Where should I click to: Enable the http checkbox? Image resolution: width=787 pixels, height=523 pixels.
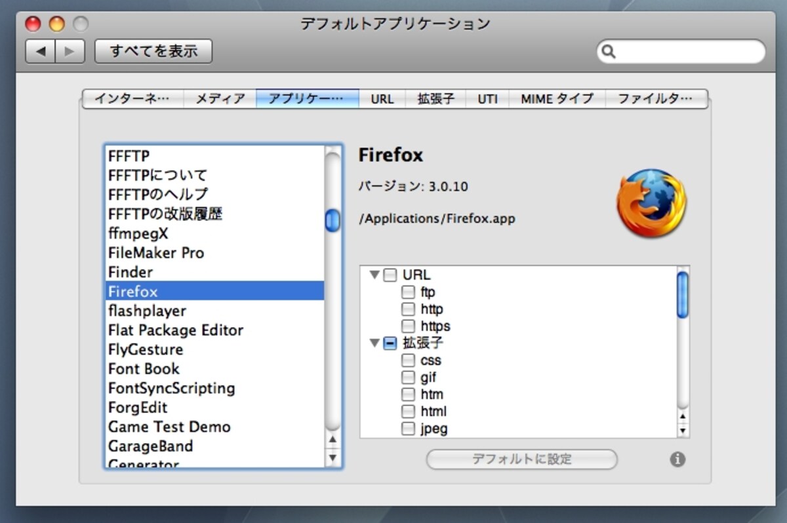(x=408, y=309)
